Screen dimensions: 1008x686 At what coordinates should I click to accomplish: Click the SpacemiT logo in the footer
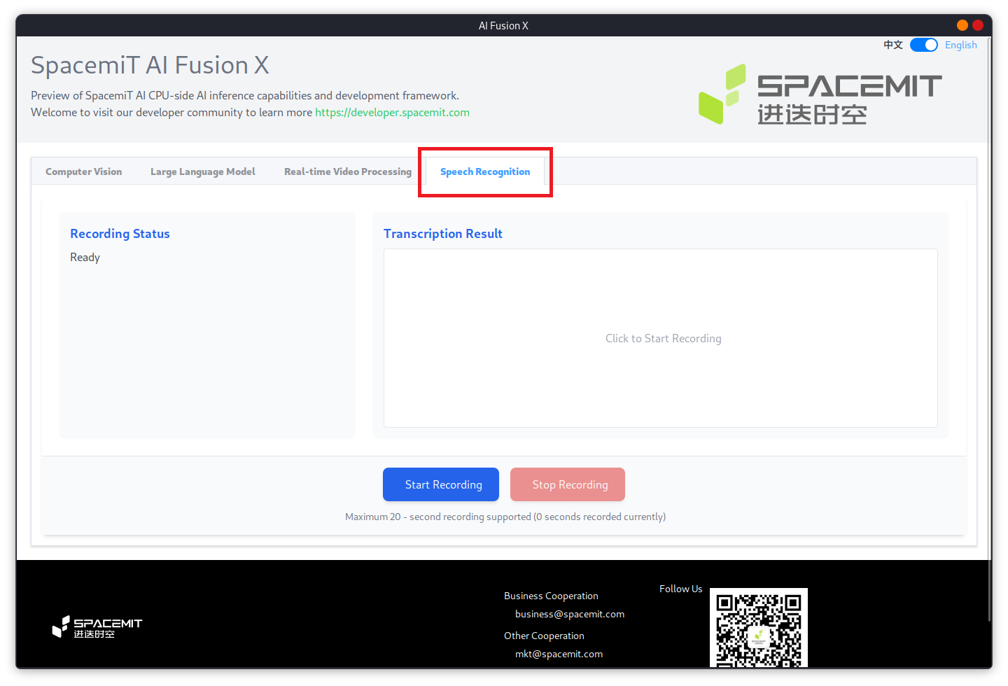pos(97,626)
